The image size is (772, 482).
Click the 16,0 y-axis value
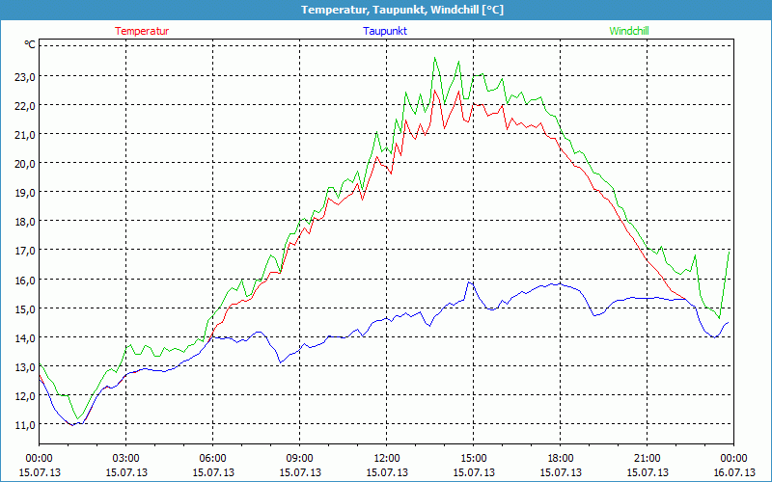tap(27, 280)
